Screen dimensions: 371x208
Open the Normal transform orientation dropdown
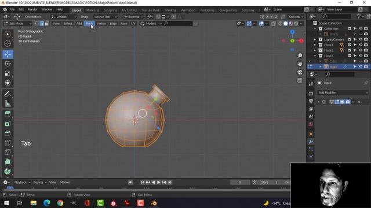pyautogui.click(x=133, y=17)
